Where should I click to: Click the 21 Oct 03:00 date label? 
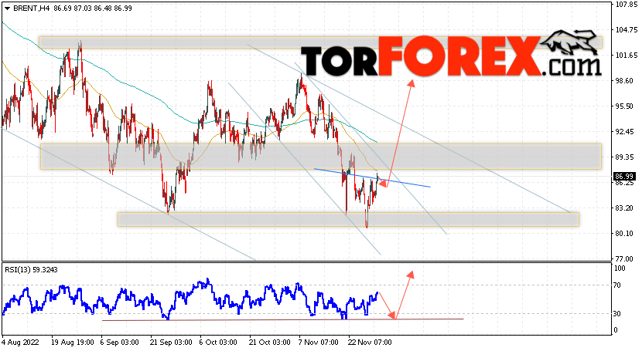(270, 342)
